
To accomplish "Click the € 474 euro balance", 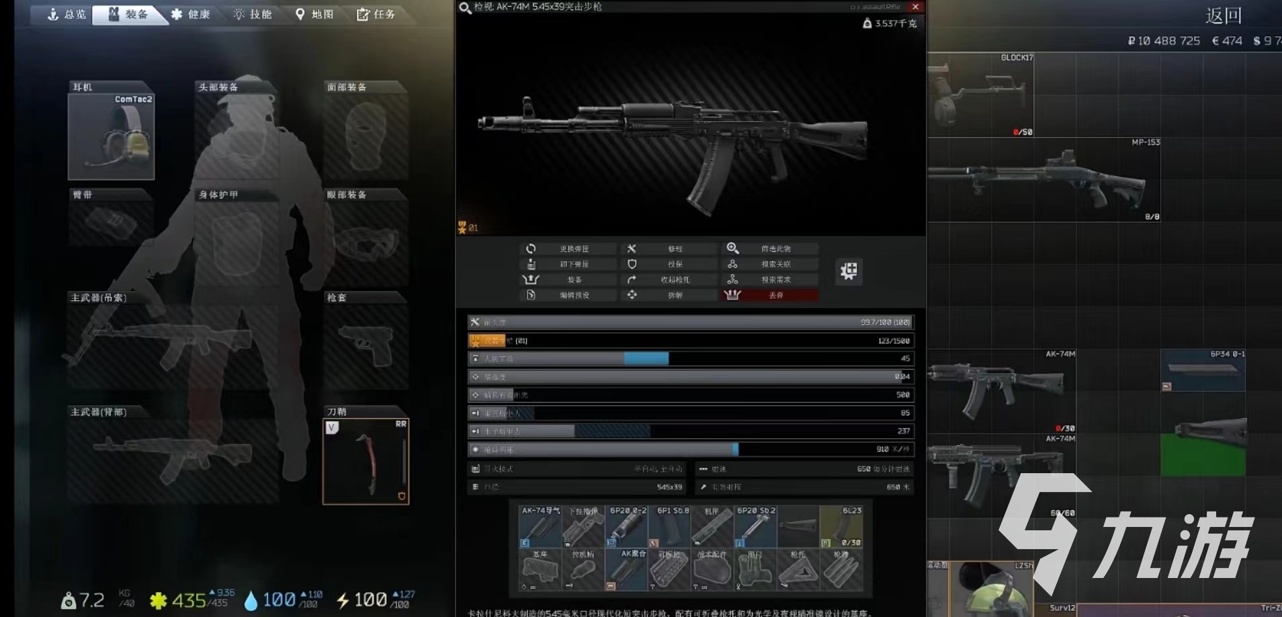I will 1227,41.
